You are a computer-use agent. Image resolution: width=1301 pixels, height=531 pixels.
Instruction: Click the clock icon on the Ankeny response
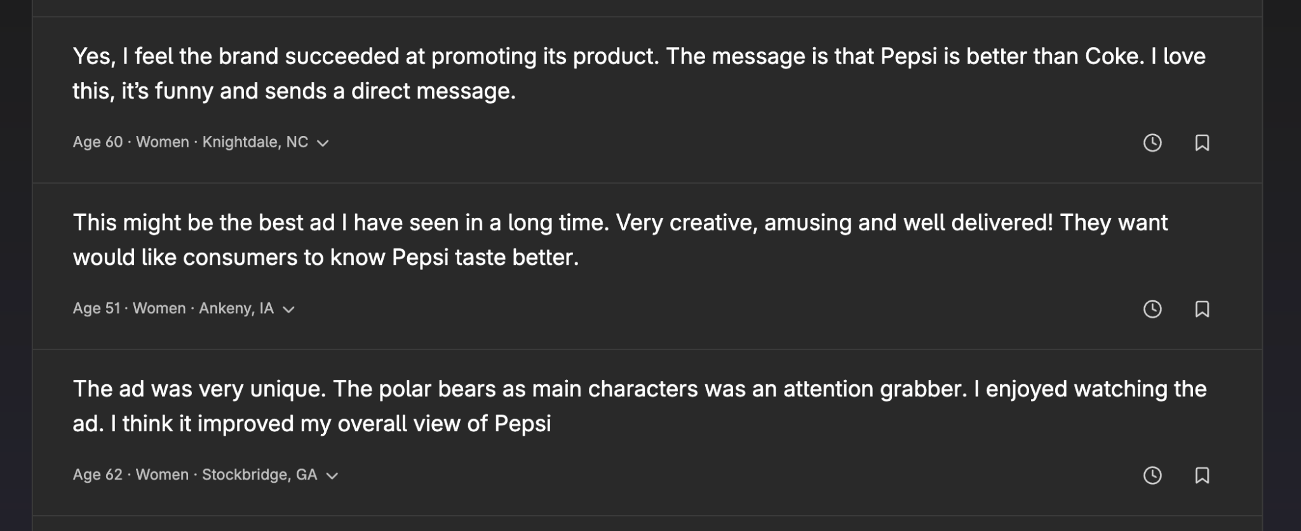coord(1152,309)
